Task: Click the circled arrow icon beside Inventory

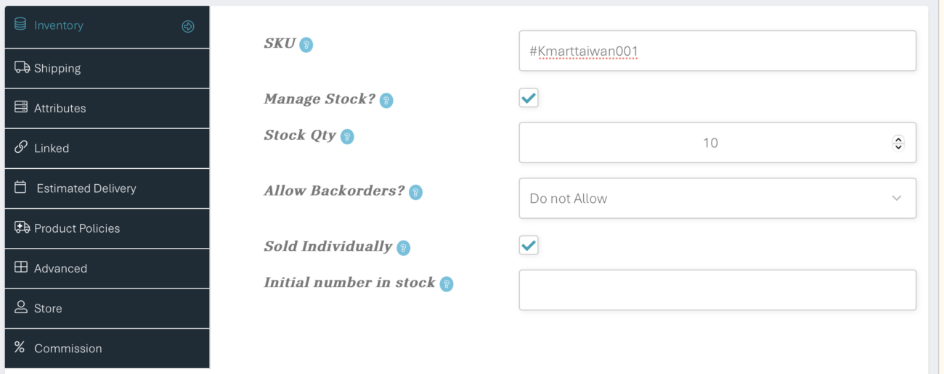Action: pos(188,26)
